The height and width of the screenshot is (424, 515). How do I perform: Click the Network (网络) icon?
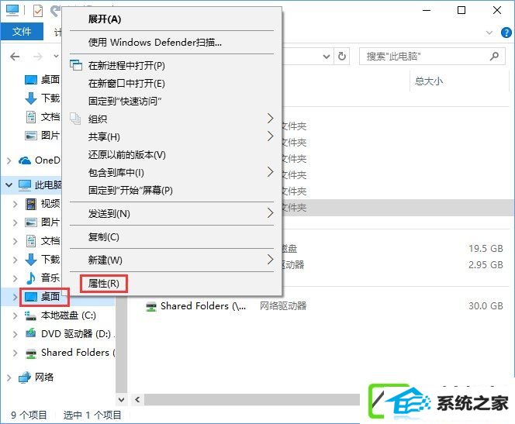click(25, 377)
